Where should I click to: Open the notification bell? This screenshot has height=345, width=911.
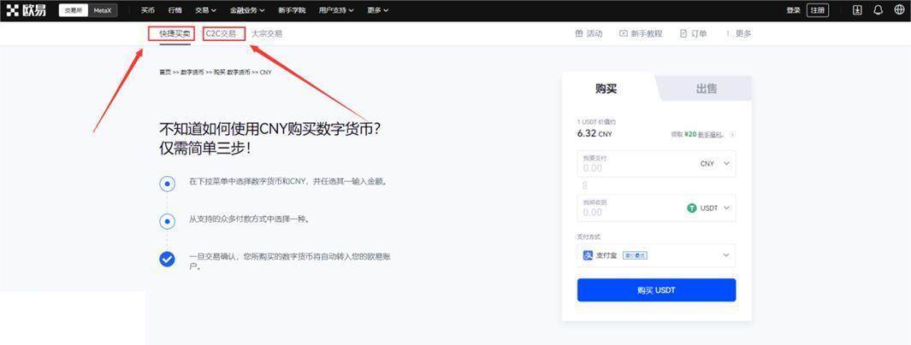point(878,10)
